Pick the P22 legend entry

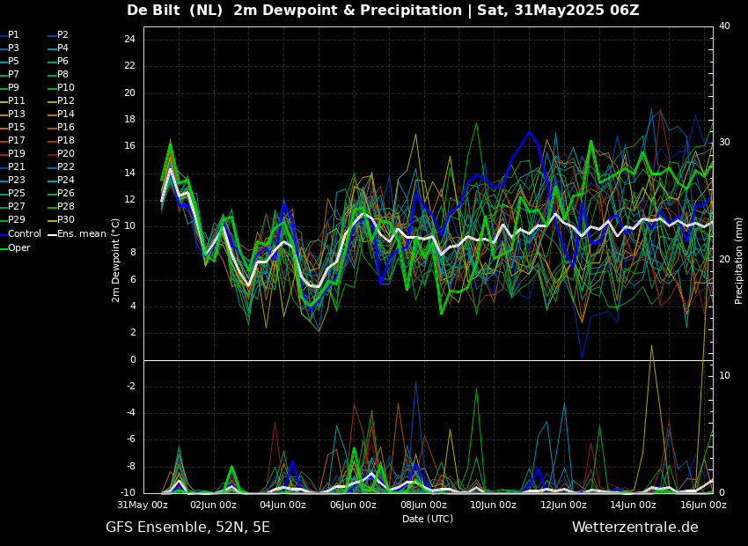click(62, 166)
